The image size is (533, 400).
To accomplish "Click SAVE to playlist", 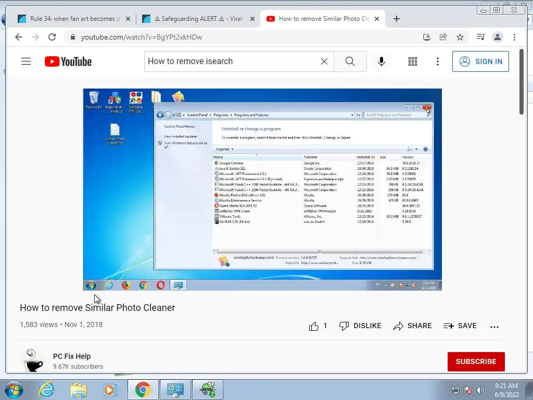I will 460,326.
